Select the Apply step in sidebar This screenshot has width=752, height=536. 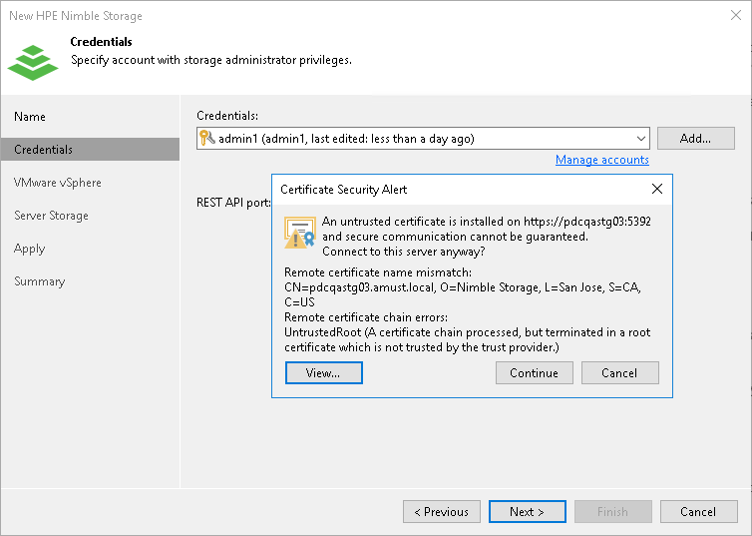click(x=29, y=249)
